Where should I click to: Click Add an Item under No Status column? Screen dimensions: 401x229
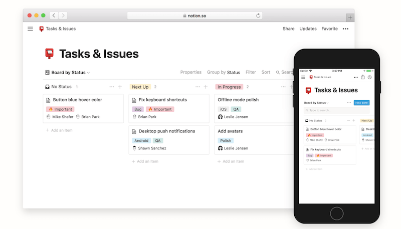point(59,130)
